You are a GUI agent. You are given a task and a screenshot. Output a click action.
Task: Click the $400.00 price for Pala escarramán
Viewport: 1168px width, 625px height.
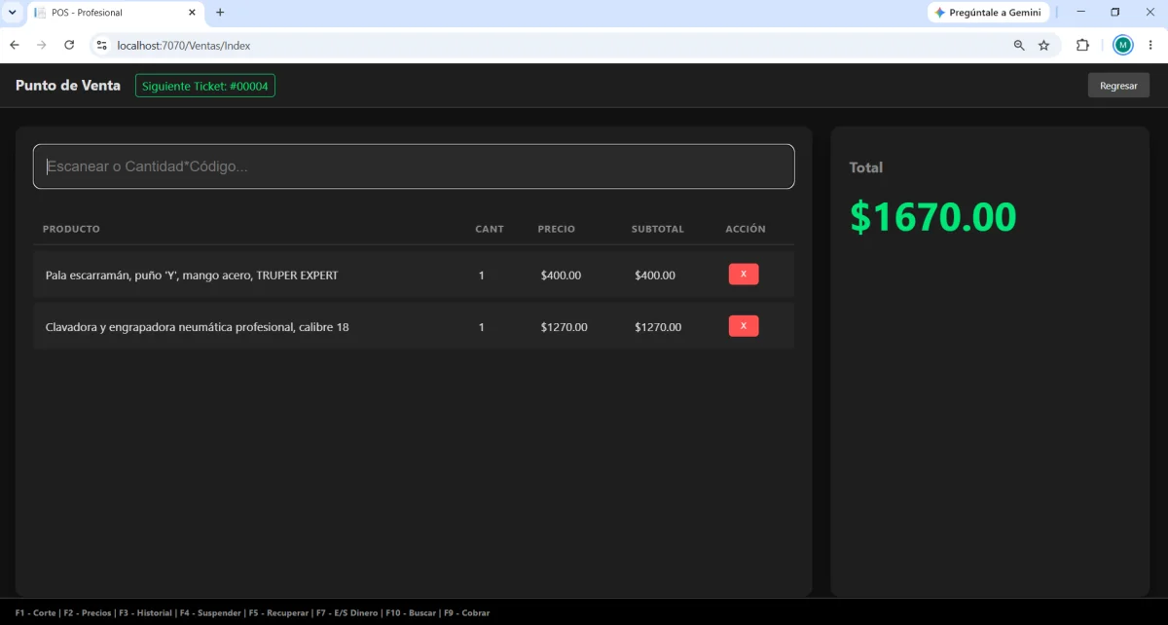point(561,276)
